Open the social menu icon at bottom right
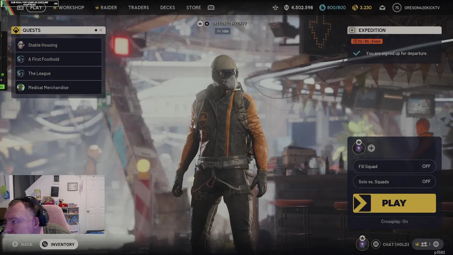 436,244
